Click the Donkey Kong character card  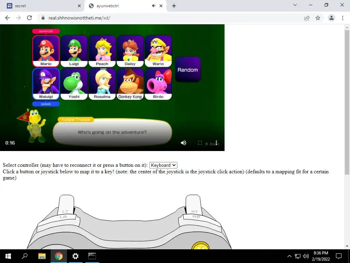tap(130, 84)
